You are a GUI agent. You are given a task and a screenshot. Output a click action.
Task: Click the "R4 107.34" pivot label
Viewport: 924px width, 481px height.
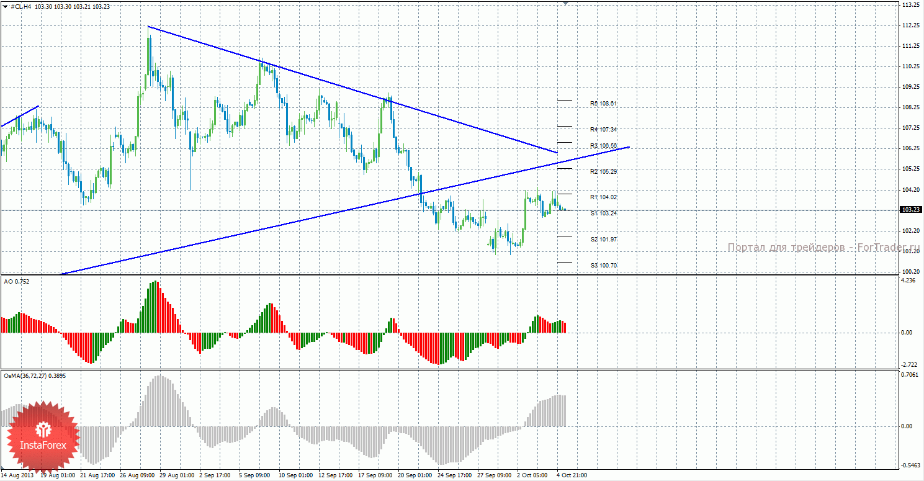(604, 129)
